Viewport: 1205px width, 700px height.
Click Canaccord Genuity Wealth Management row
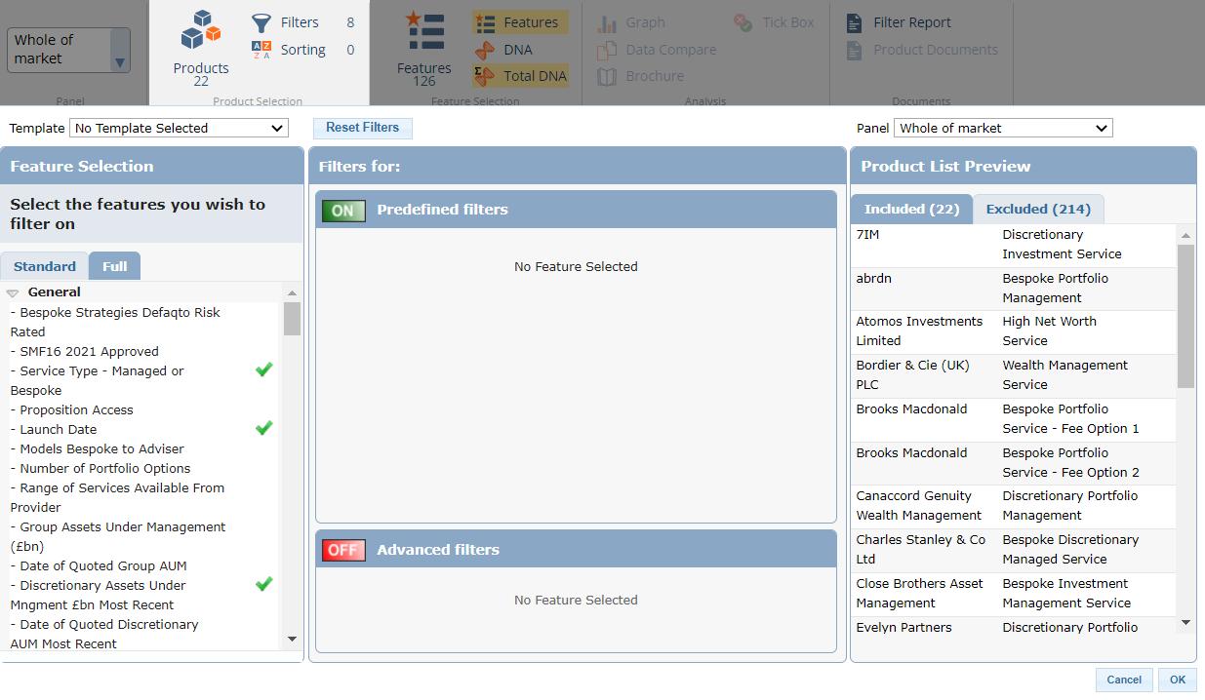coord(1013,506)
